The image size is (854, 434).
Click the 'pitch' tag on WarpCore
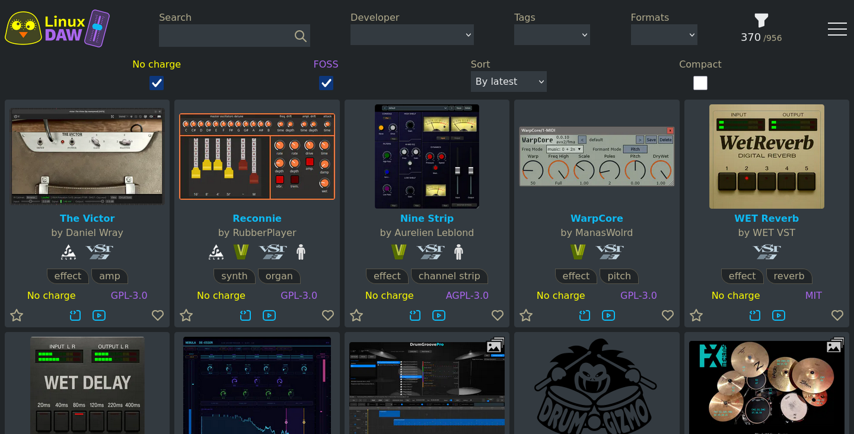pos(619,276)
